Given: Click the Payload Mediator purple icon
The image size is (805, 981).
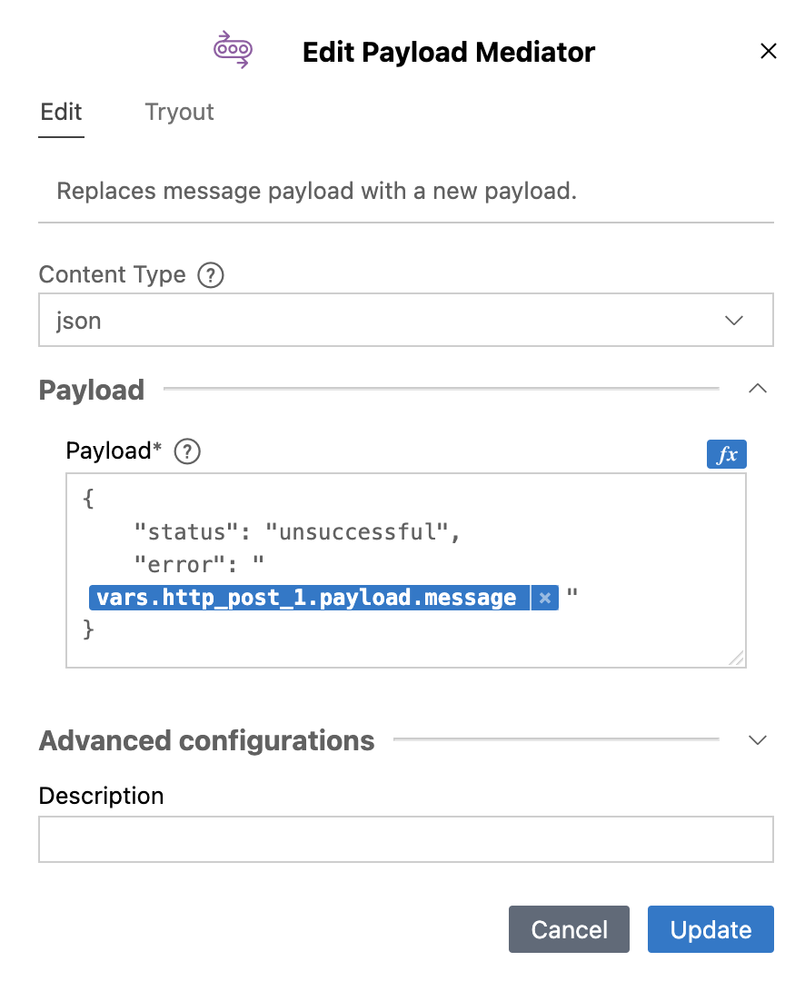Looking at the screenshot, I should tap(233, 50).
